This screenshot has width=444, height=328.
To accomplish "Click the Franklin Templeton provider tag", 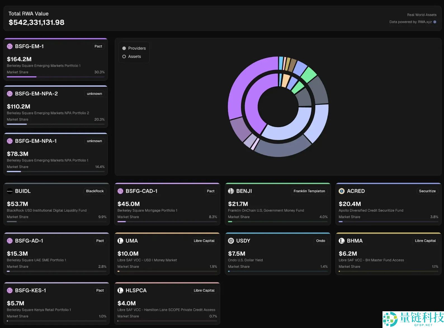I will click(309, 191).
